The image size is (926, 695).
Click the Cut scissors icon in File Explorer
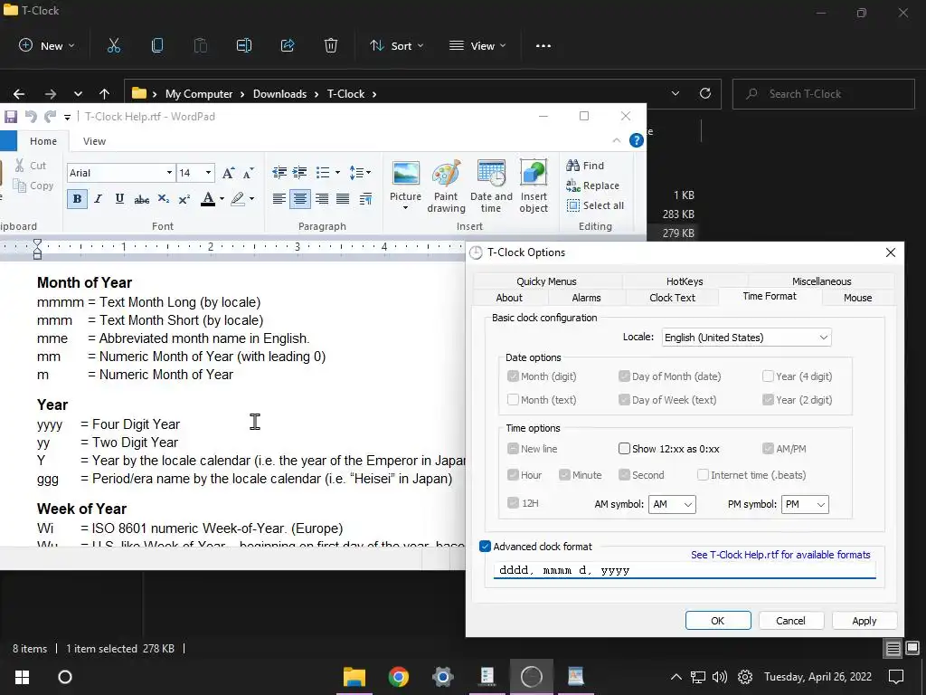pyautogui.click(x=114, y=45)
